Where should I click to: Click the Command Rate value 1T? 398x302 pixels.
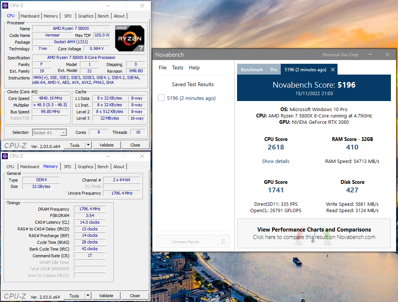(90, 255)
